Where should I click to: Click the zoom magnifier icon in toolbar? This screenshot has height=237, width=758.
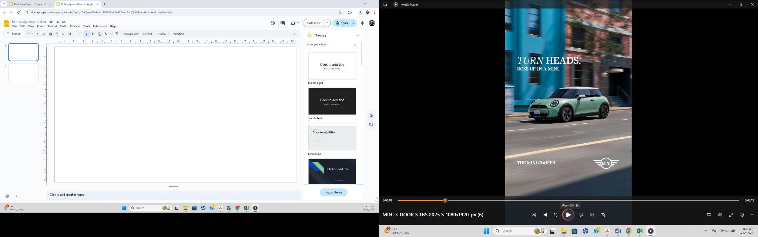tap(63, 34)
